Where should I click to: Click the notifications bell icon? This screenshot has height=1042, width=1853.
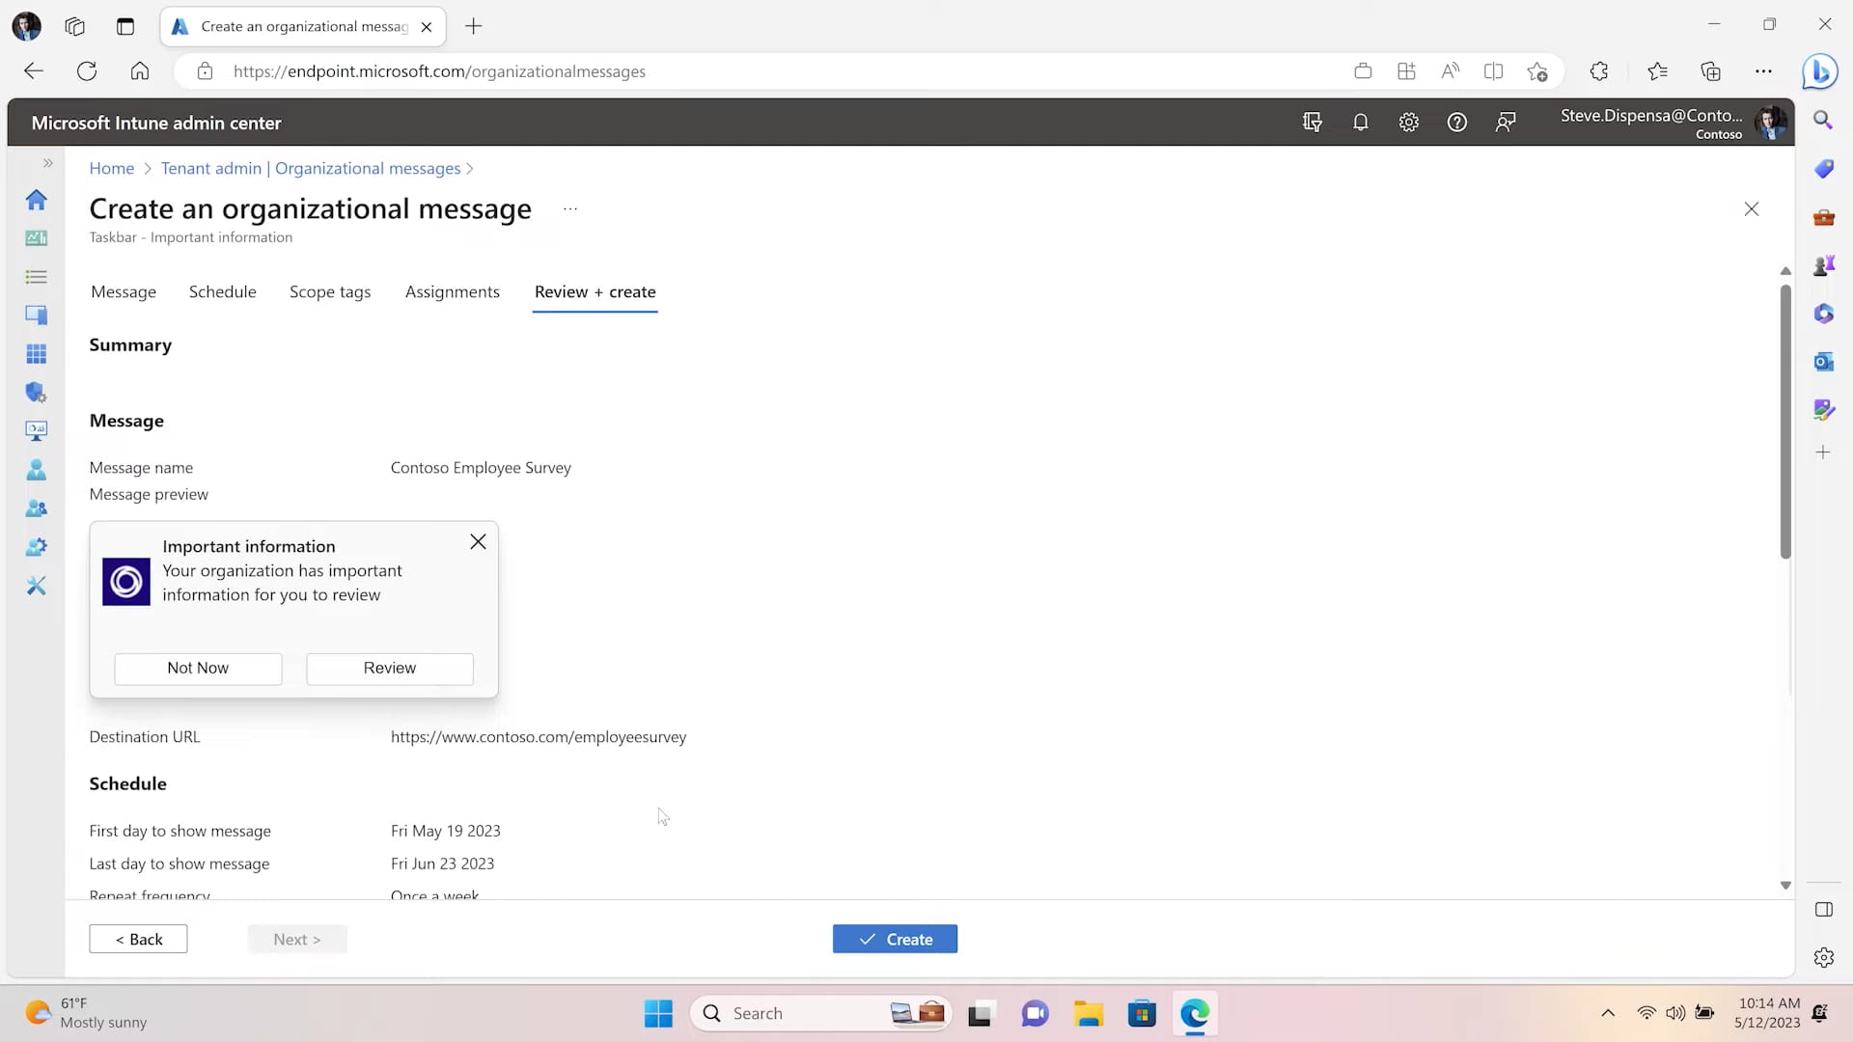pyautogui.click(x=1360, y=123)
